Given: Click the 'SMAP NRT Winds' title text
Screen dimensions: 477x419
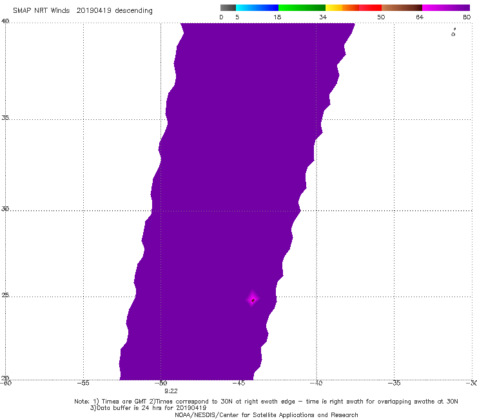Looking at the screenshot, I should [41, 10].
